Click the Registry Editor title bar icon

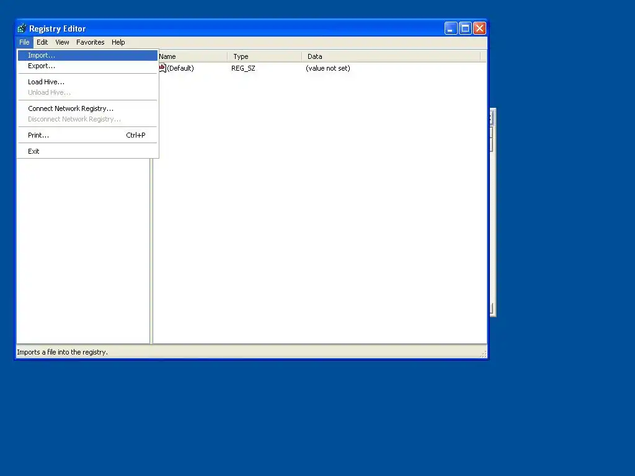pos(22,29)
